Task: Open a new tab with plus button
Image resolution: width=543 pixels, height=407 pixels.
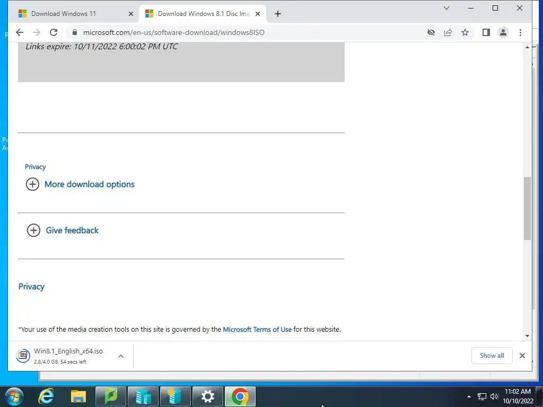Action: 278,14
